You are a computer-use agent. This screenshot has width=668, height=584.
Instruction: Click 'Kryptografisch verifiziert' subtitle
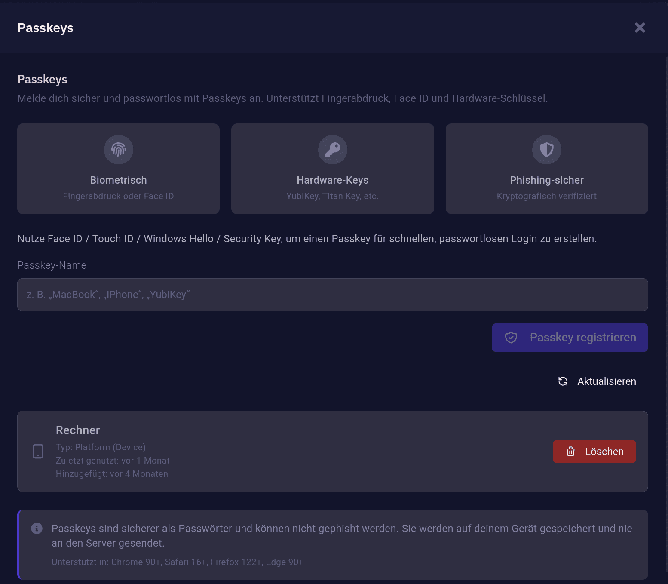tap(547, 196)
